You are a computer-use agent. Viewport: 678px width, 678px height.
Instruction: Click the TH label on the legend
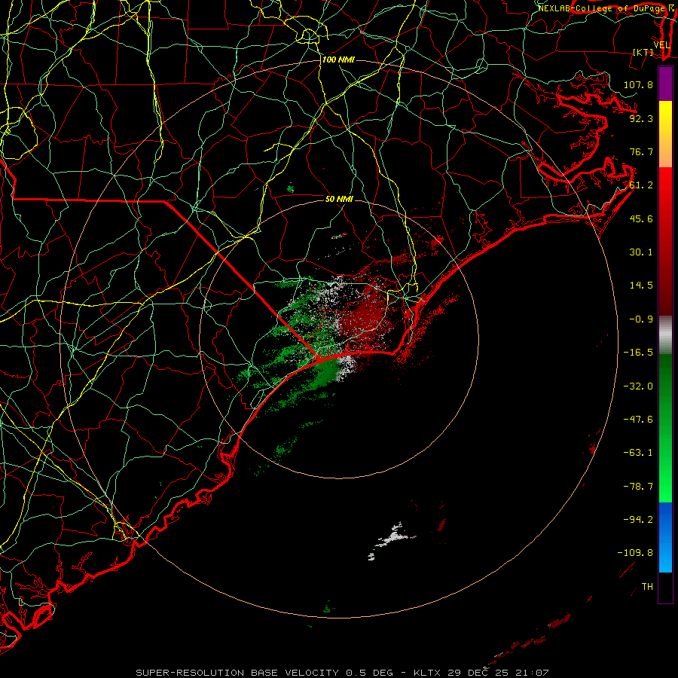(647, 587)
